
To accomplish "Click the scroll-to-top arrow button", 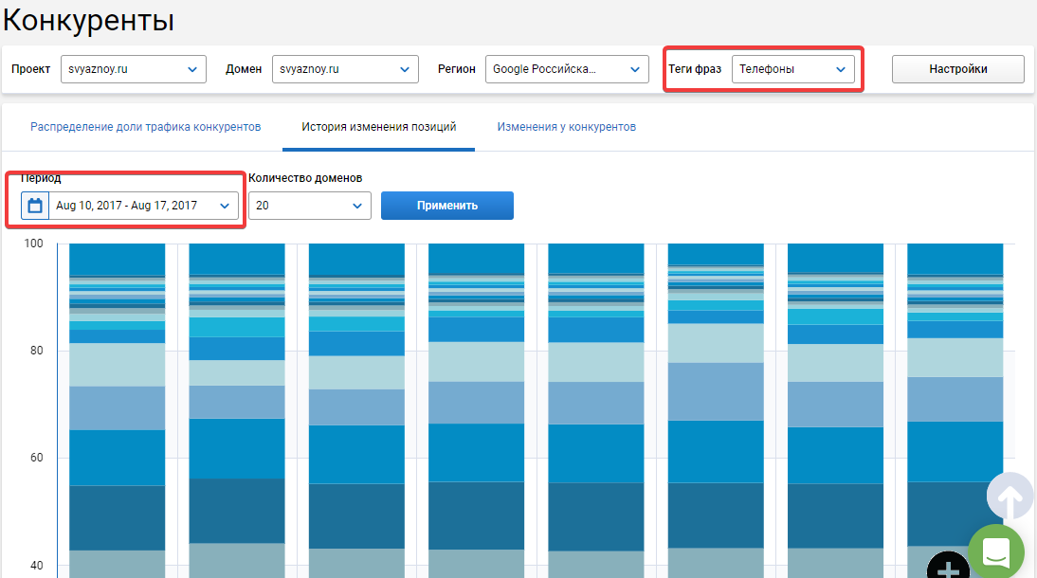I will [x=1010, y=496].
